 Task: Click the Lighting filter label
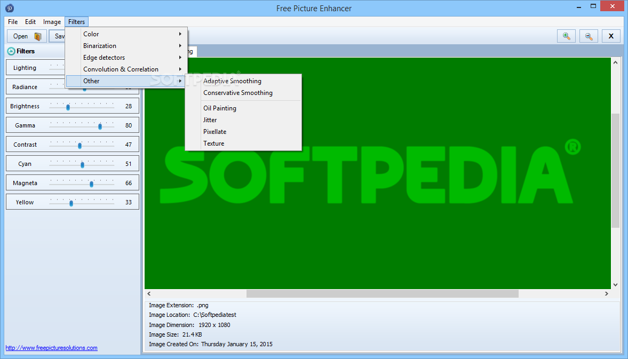coord(25,68)
